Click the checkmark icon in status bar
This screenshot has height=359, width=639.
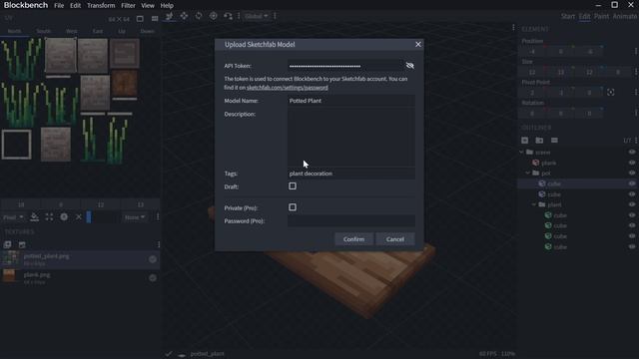[169, 354]
